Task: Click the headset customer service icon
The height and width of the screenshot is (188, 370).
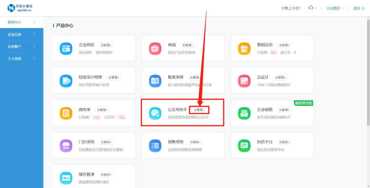Action: point(311,8)
